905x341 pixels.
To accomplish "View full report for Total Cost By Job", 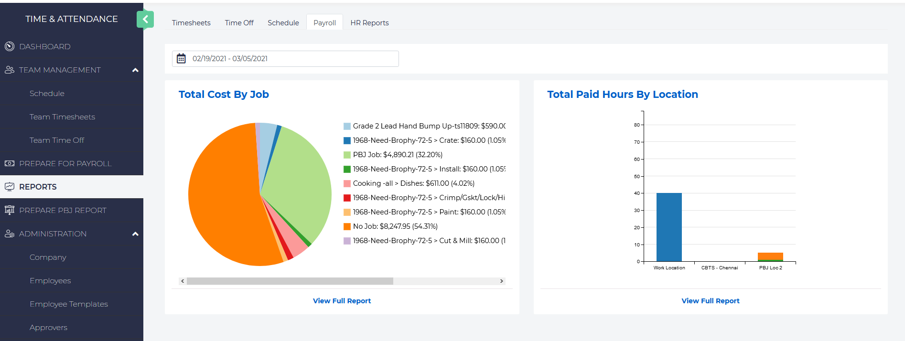I will click(342, 301).
